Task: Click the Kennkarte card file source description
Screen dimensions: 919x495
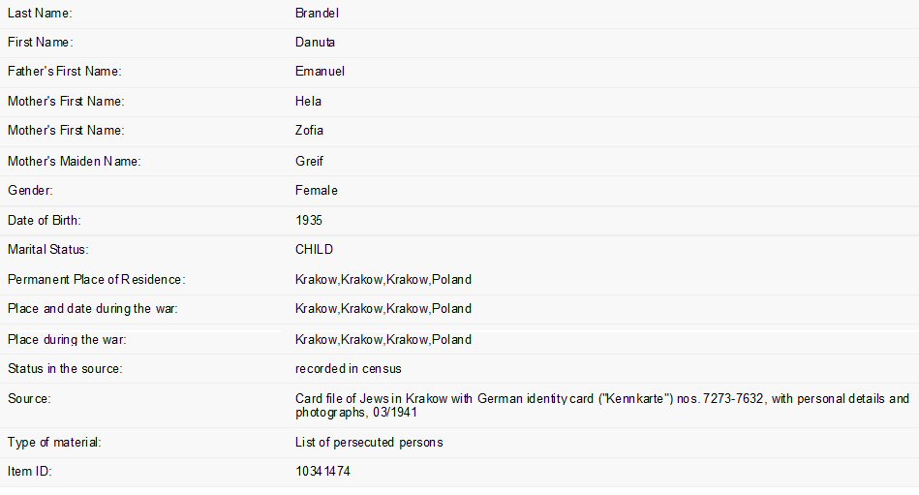Action: click(x=601, y=405)
